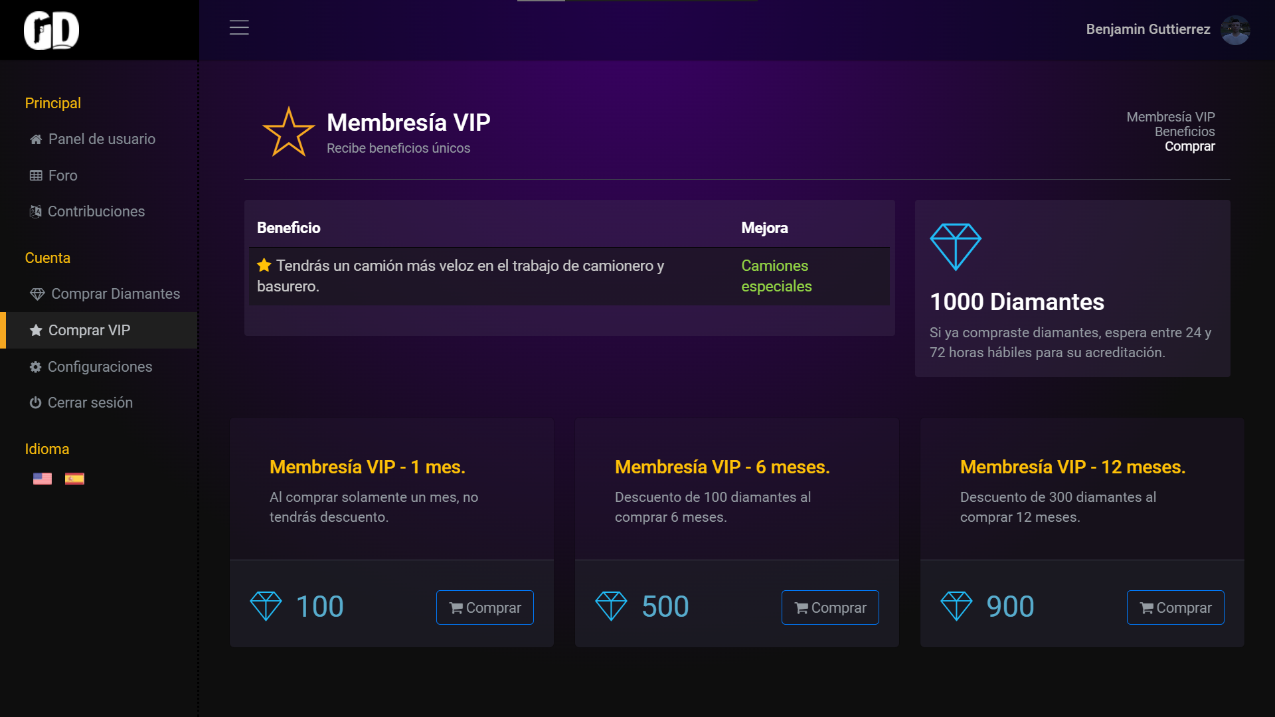Click the large diamond icon above 1000 Diamantes
Viewport: 1275px width, 717px height.
click(x=956, y=246)
